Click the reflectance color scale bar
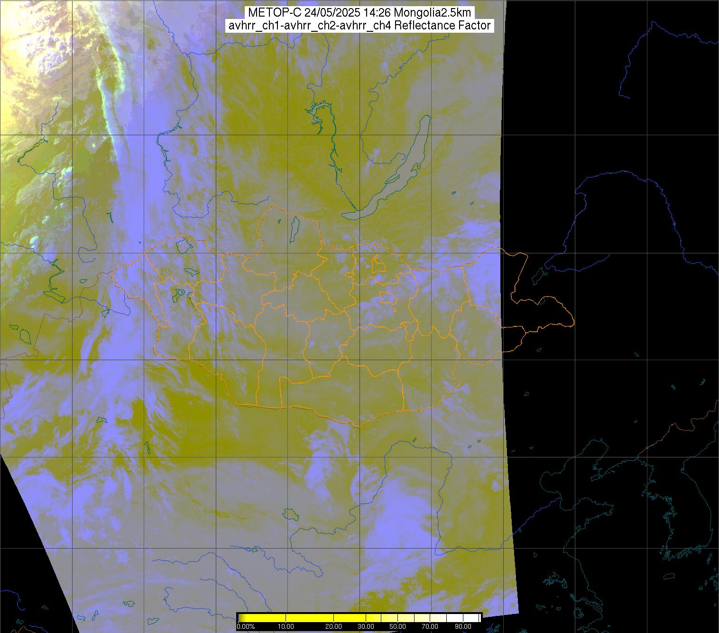 tap(359, 618)
